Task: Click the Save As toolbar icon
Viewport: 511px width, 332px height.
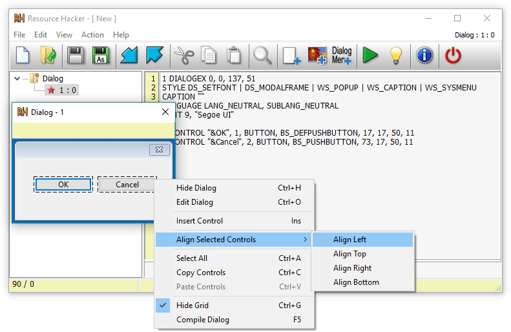Action: (100, 56)
